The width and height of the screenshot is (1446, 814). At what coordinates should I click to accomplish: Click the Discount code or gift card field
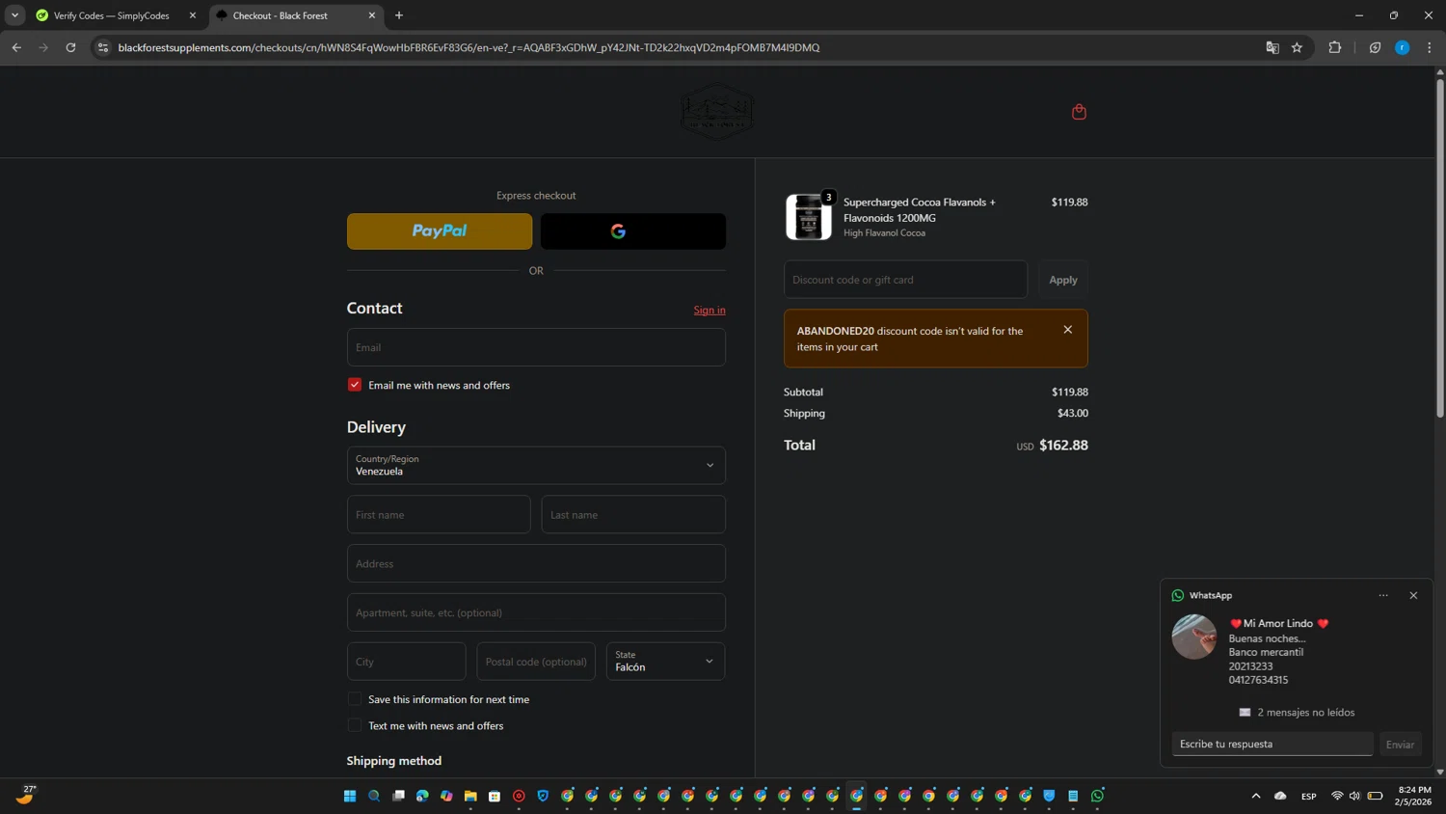click(905, 280)
